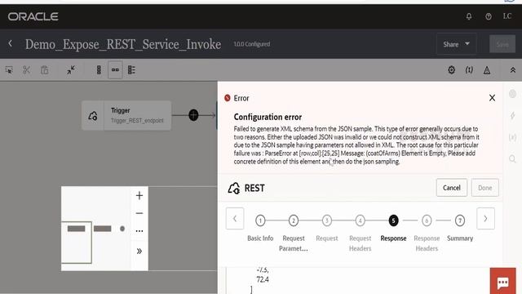This screenshot has height=294, width=522.
Task: Zoom in with the plus control
Action: [139, 196]
